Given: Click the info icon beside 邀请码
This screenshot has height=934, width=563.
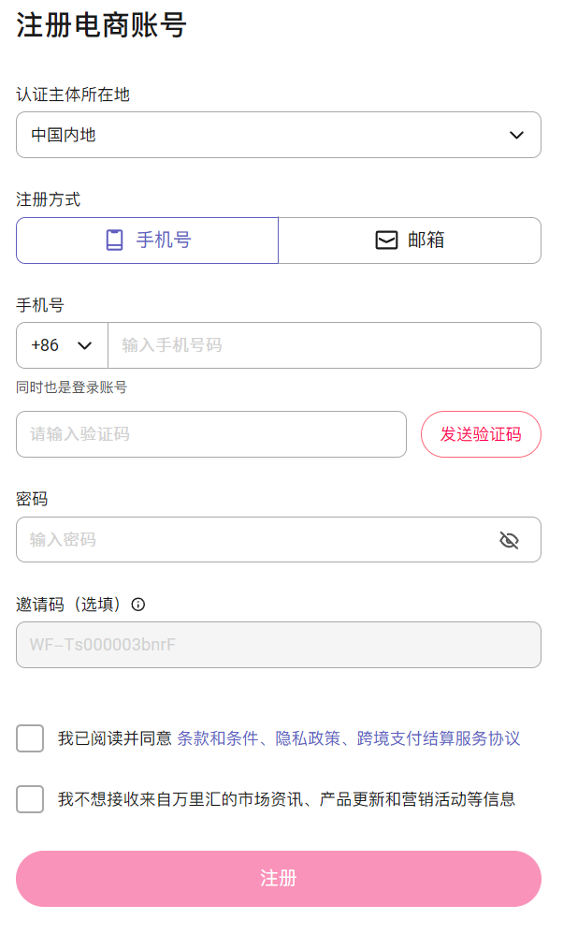Looking at the screenshot, I should coord(138,605).
